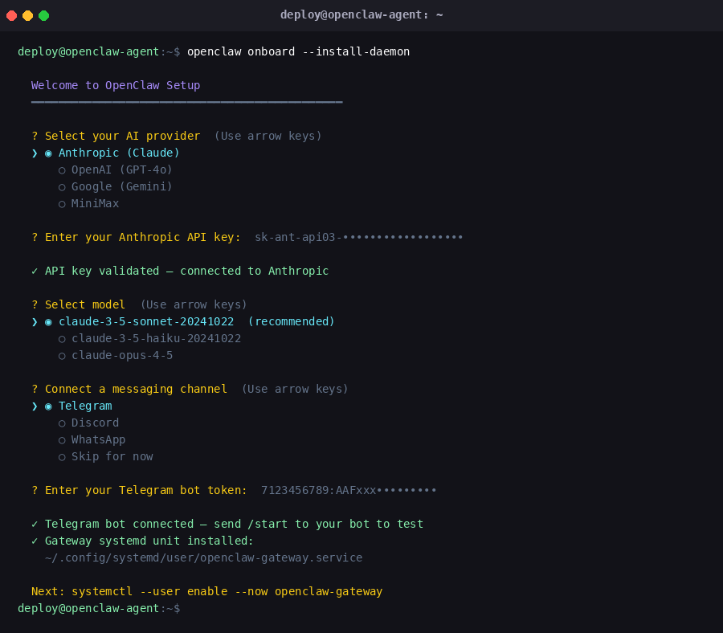The image size is (723, 633).
Task: Click the openclaw-gateway.service file path
Action: (203, 557)
